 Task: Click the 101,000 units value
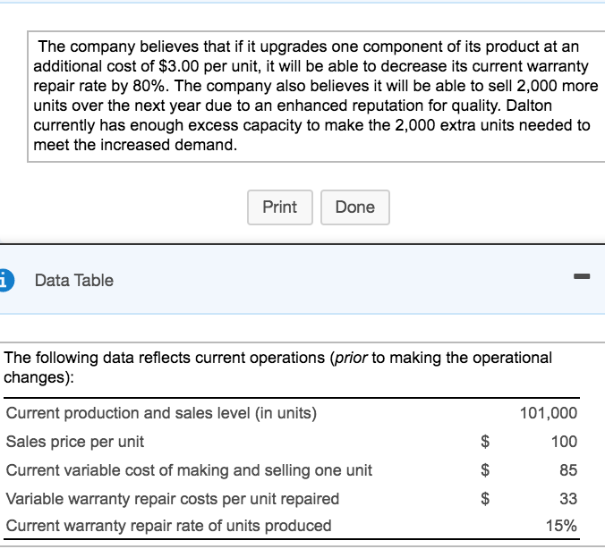tap(549, 413)
